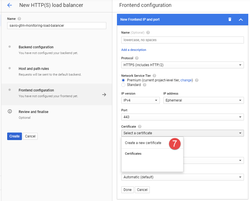Delete the frontend with the trash icon
This screenshot has height=201, width=250.
(x=230, y=20)
